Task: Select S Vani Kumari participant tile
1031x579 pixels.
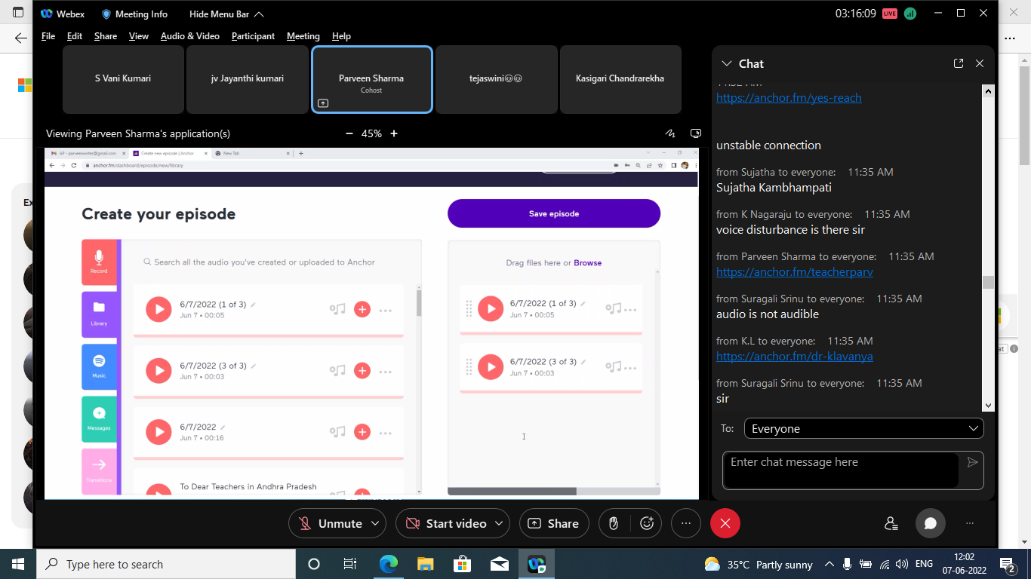Action: coord(123,78)
